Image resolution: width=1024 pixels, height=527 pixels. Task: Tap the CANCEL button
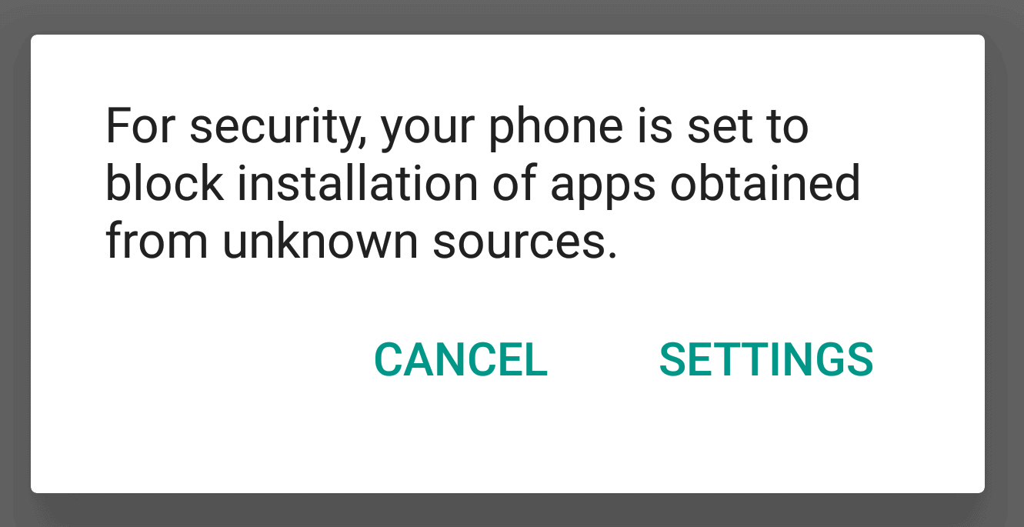(x=460, y=359)
